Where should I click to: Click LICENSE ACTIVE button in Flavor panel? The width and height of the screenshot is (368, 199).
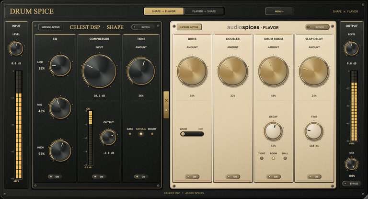pos(189,27)
